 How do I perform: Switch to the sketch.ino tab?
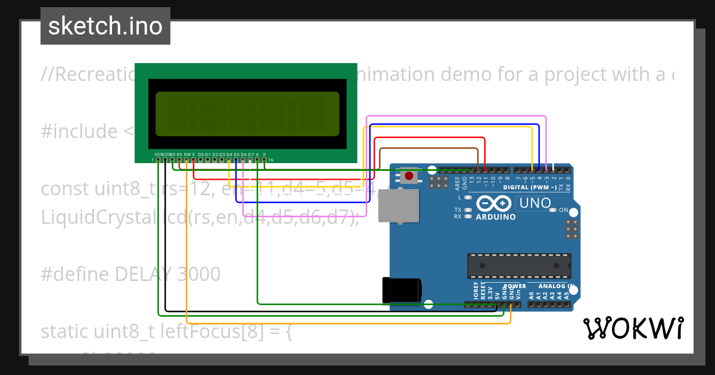(104, 26)
